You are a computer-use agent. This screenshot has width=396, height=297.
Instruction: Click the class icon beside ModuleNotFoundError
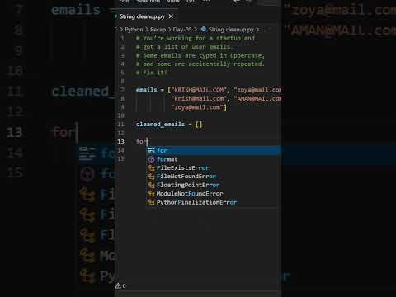tap(151, 194)
